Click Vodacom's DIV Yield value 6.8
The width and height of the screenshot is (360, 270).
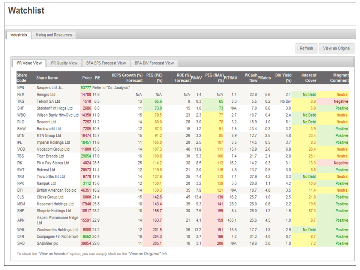(288, 149)
